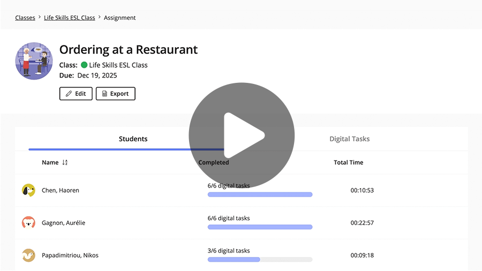This screenshot has height=271, width=482.
Task: Play the video overlay
Action: pos(242,135)
